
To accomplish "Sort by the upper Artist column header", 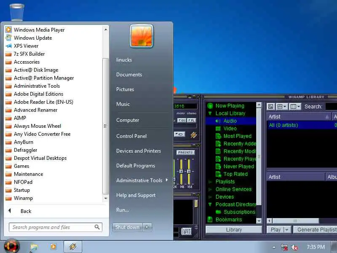I will [x=299, y=117].
